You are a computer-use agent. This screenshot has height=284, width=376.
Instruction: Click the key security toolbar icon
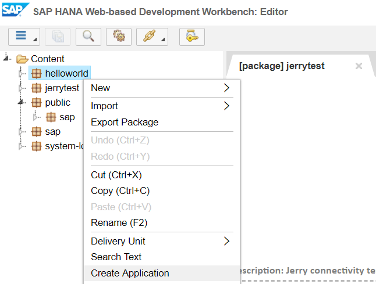192,36
